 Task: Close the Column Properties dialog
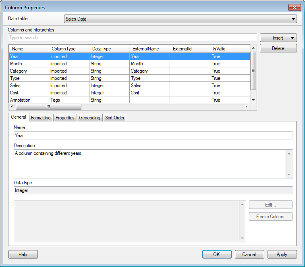tap(294, 8)
